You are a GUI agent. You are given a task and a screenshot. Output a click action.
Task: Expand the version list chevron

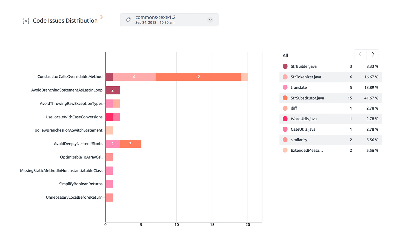(210, 20)
